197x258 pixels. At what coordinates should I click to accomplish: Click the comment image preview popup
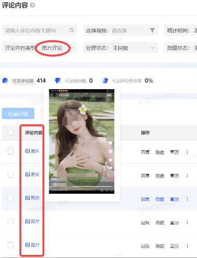[x=82, y=142]
